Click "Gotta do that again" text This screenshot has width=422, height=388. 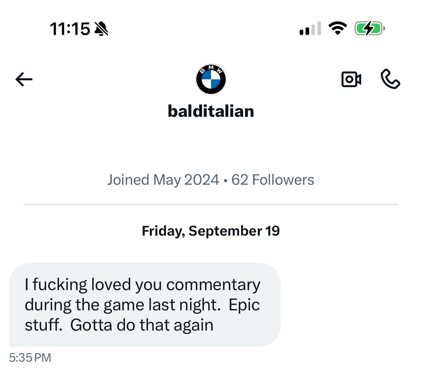point(142,325)
